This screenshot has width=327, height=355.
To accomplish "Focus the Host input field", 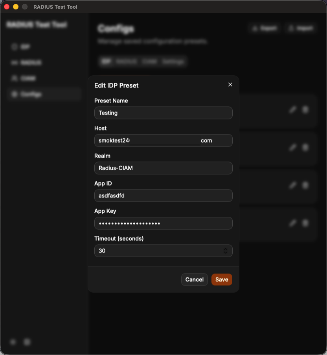I will click(163, 140).
